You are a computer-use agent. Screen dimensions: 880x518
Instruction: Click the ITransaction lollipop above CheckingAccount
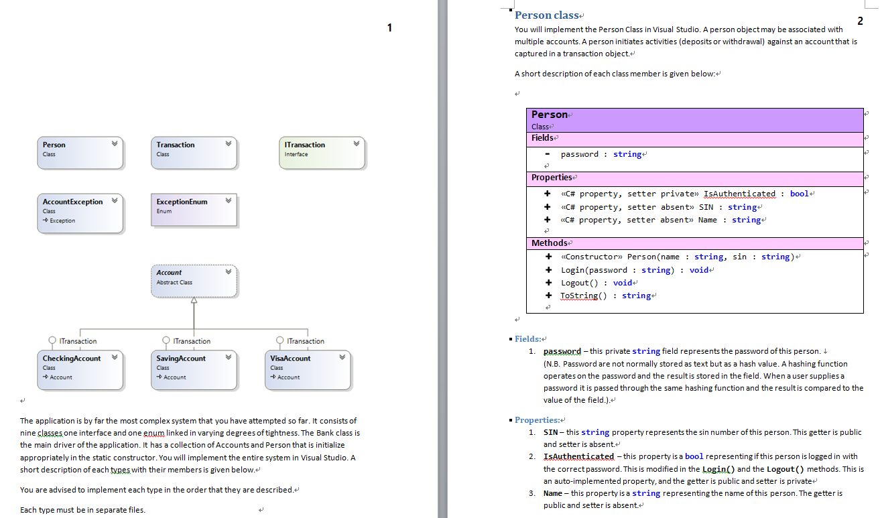click(x=52, y=340)
